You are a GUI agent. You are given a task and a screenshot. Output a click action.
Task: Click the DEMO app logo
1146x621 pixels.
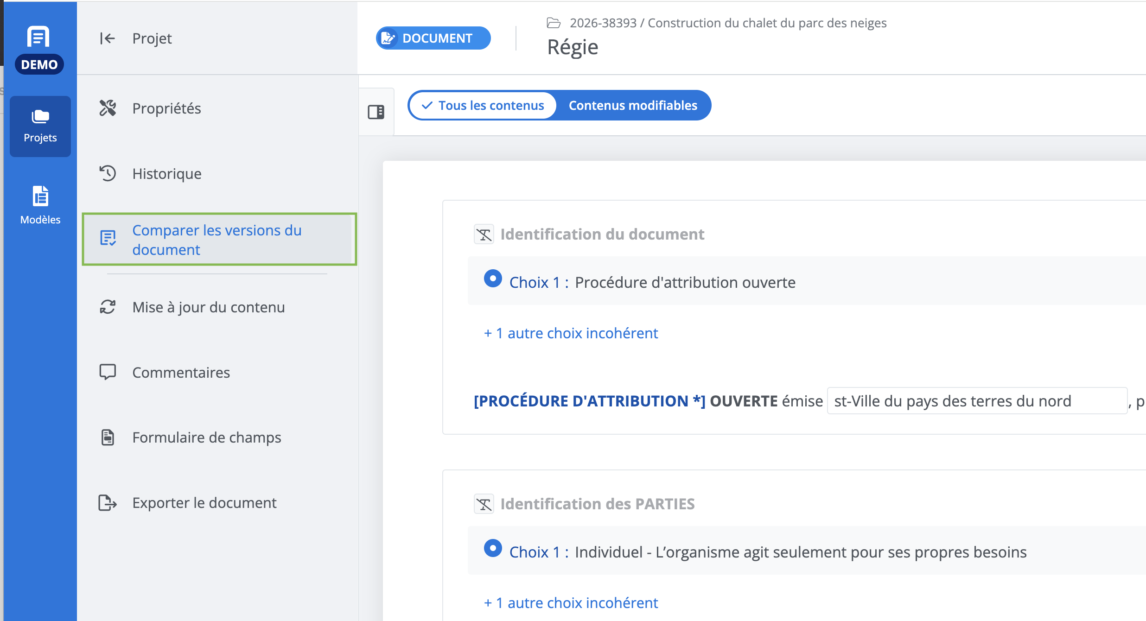point(39,49)
